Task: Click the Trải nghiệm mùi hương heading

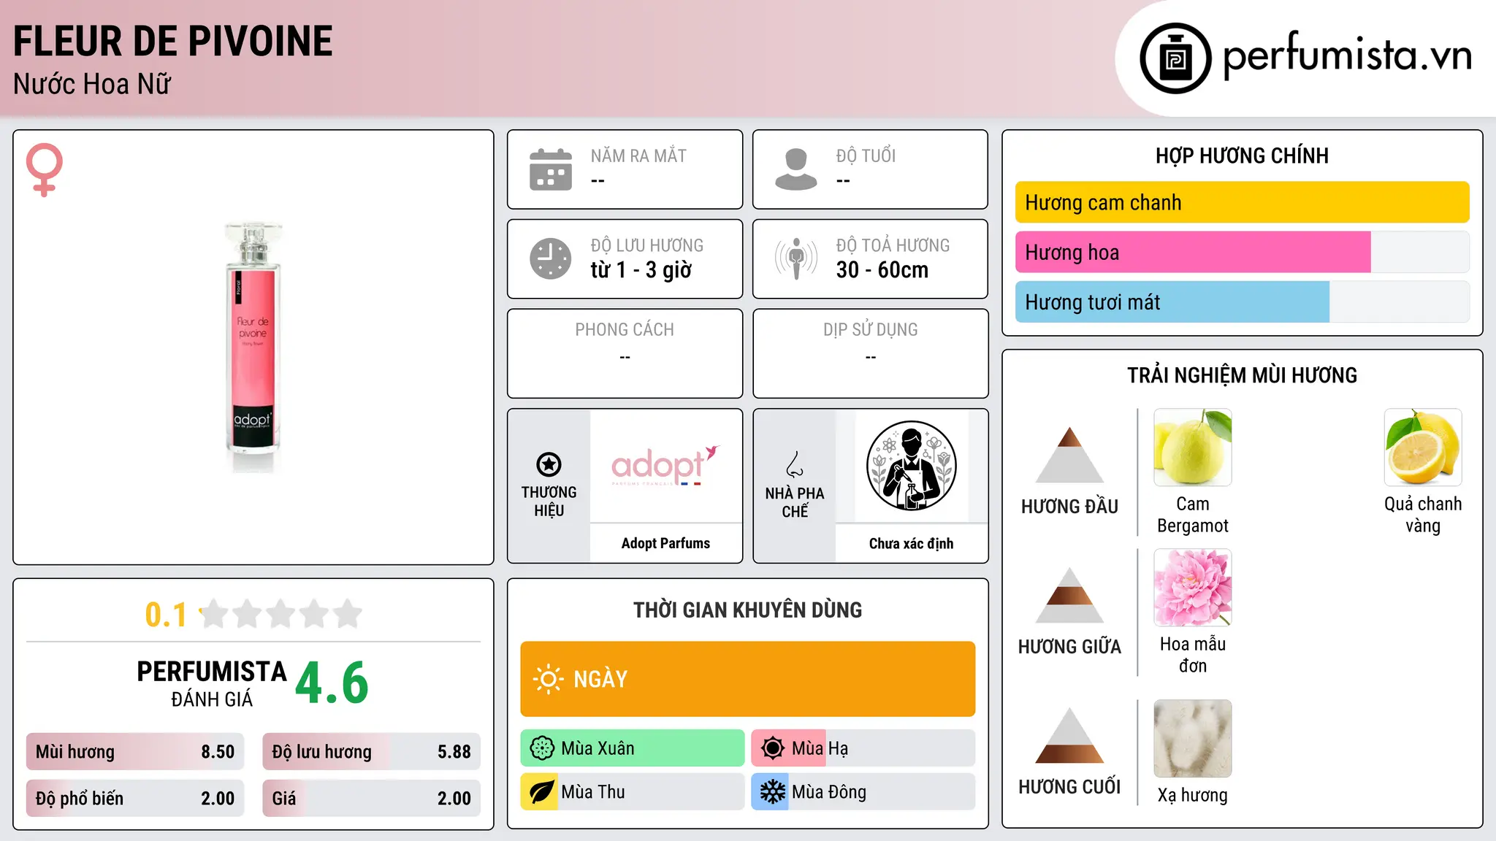Action: tap(1242, 375)
